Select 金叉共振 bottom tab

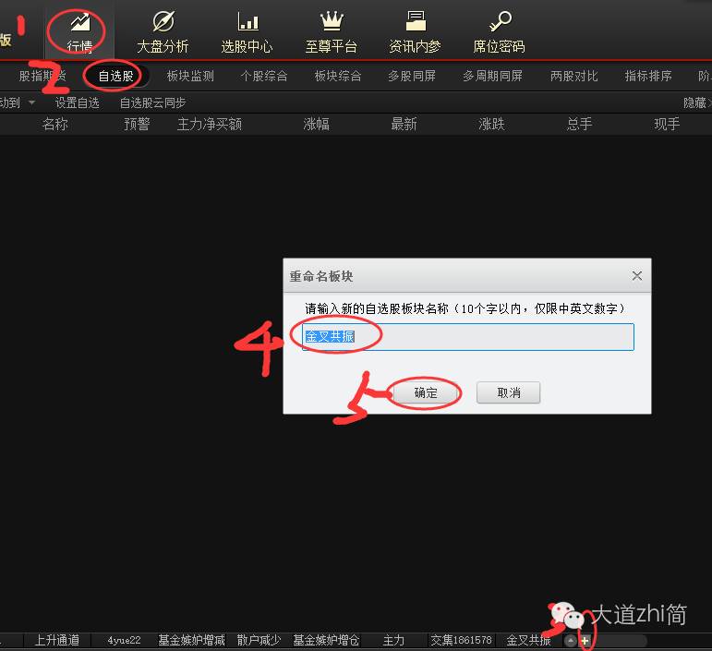click(x=528, y=641)
